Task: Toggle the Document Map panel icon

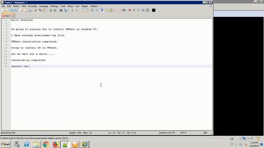Action: pos(111,10)
